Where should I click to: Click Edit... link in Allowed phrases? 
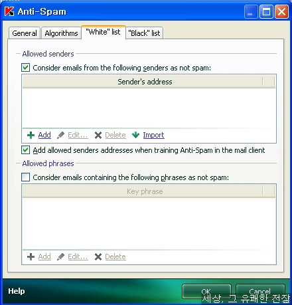click(78, 256)
